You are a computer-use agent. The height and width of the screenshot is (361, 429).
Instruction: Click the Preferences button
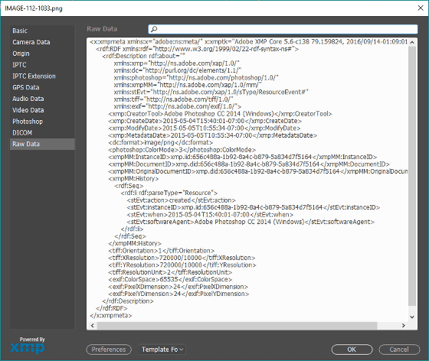109,350
